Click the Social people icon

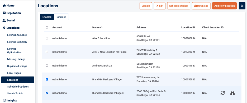4,20
